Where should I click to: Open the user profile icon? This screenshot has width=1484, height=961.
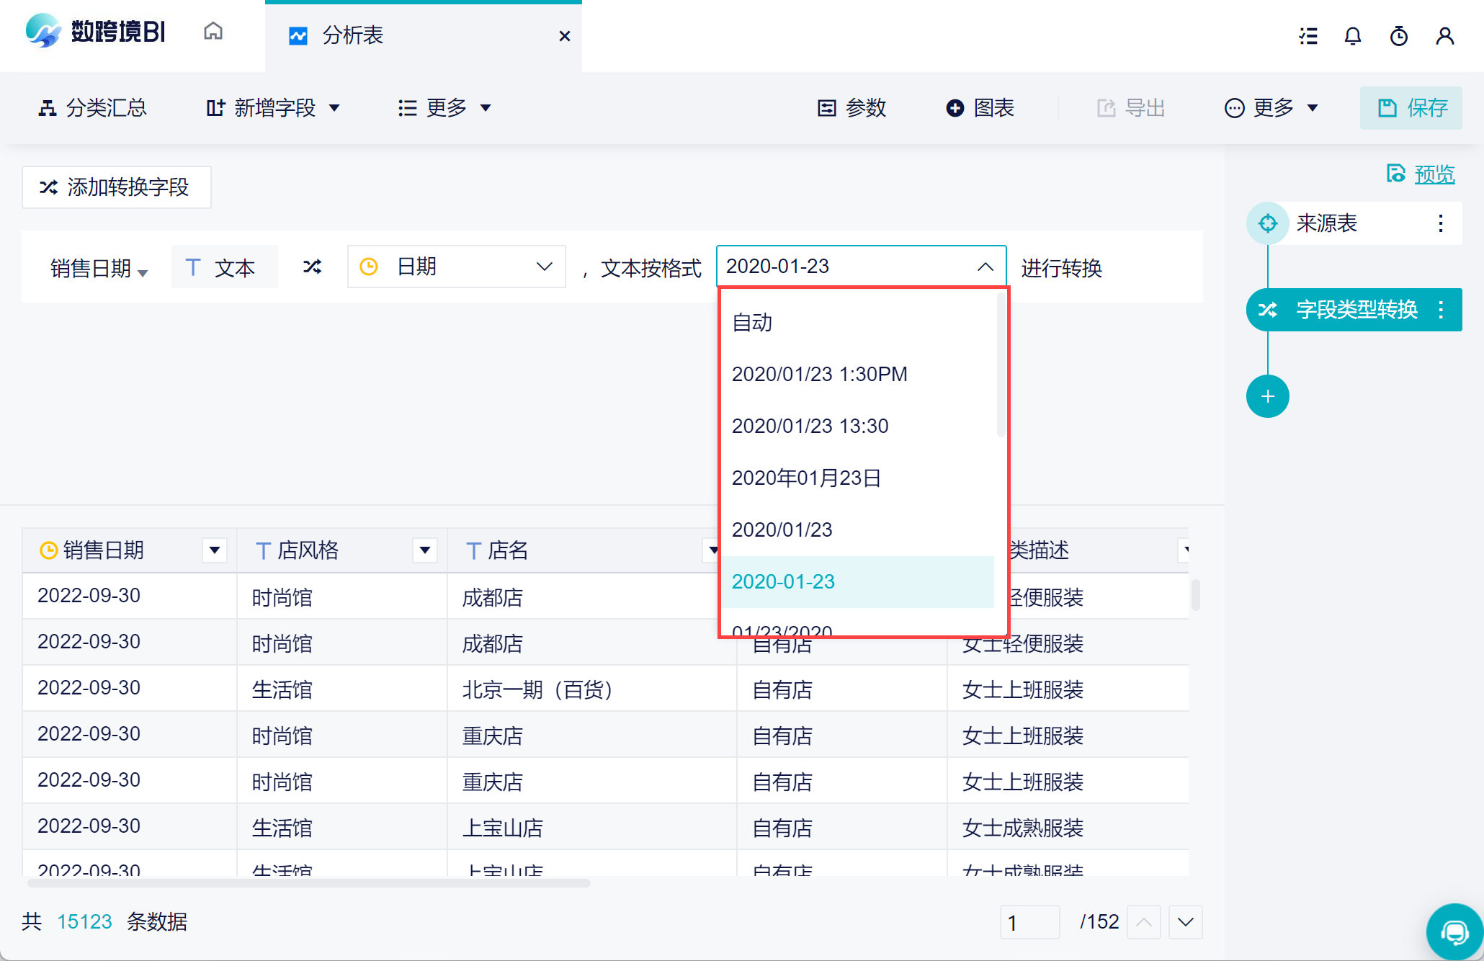1444,36
